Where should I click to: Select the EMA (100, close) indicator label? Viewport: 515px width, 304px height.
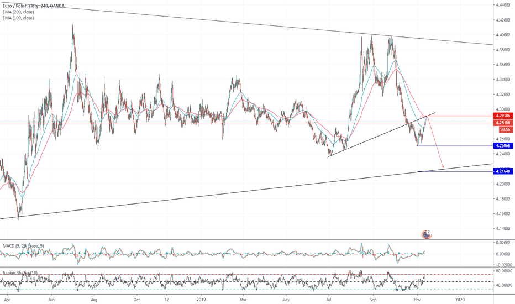tap(18, 18)
